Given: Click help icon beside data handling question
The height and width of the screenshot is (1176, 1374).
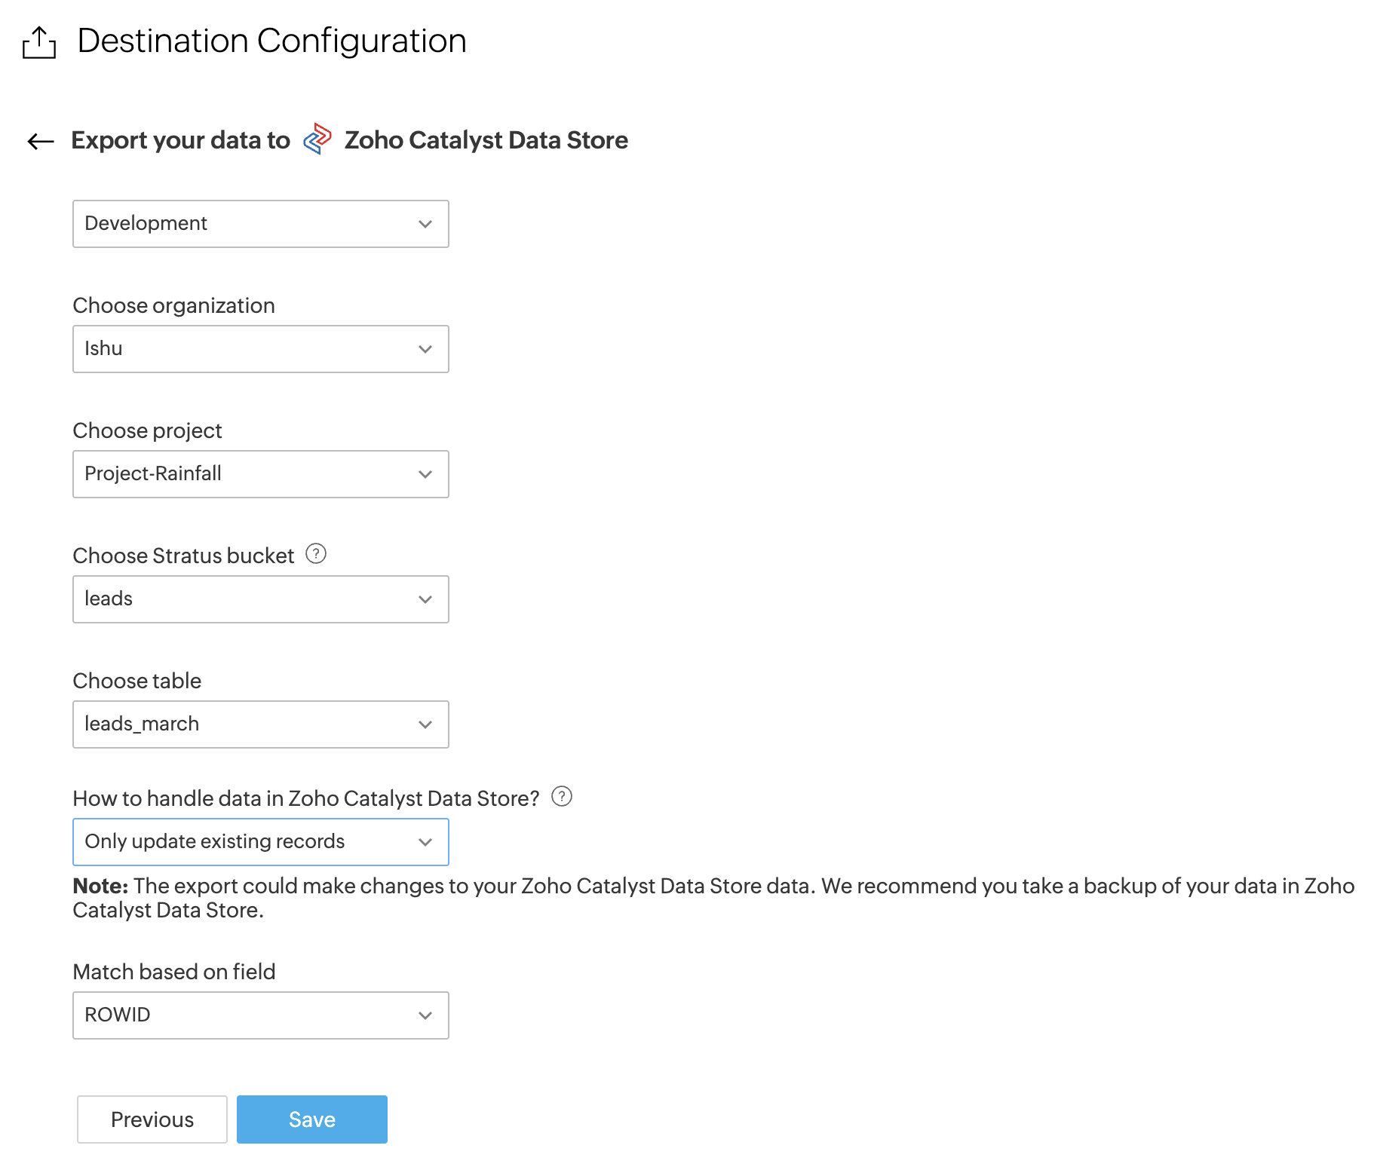Looking at the screenshot, I should tap(562, 797).
